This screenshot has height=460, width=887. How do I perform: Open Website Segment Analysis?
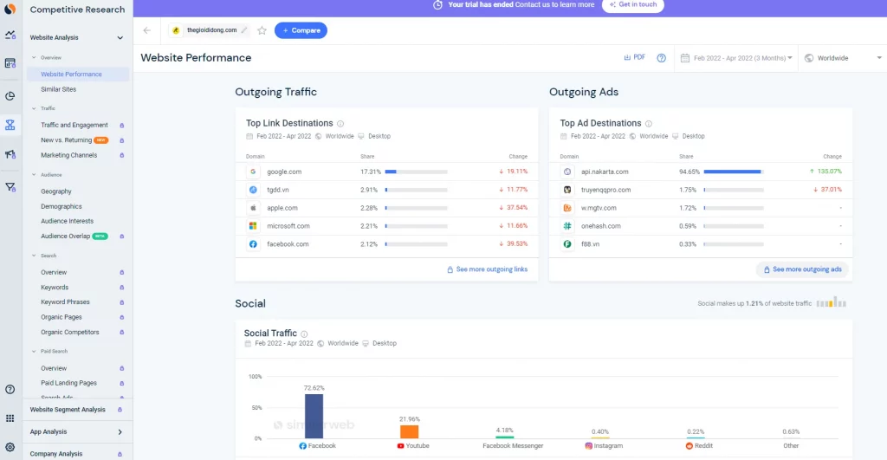pyautogui.click(x=77, y=410)
